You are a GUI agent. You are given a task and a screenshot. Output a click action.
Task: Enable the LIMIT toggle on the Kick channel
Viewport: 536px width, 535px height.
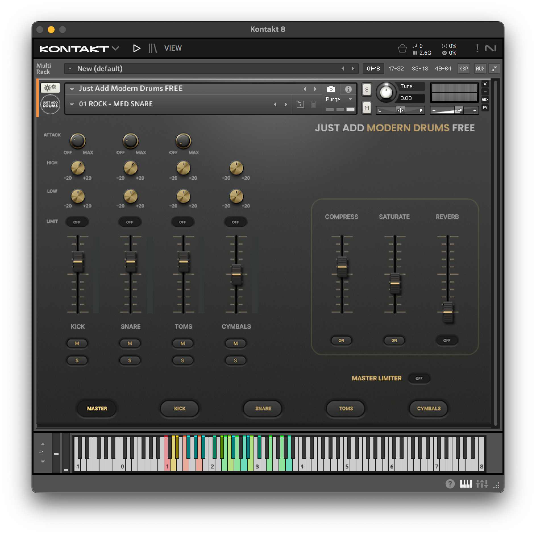77,222
